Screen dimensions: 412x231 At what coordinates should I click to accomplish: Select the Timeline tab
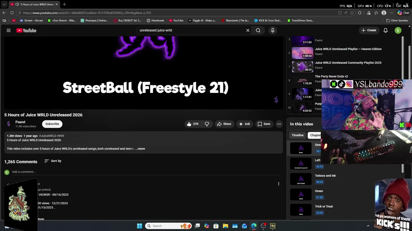pyautogui.click(x=298, y=135)
